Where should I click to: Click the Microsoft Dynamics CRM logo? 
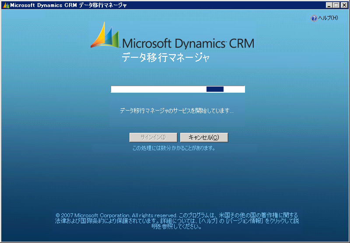tap(172, 36)
